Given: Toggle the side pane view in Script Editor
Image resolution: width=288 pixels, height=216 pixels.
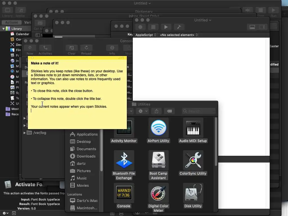Looking at the screenshot, I should coord(262,27).
